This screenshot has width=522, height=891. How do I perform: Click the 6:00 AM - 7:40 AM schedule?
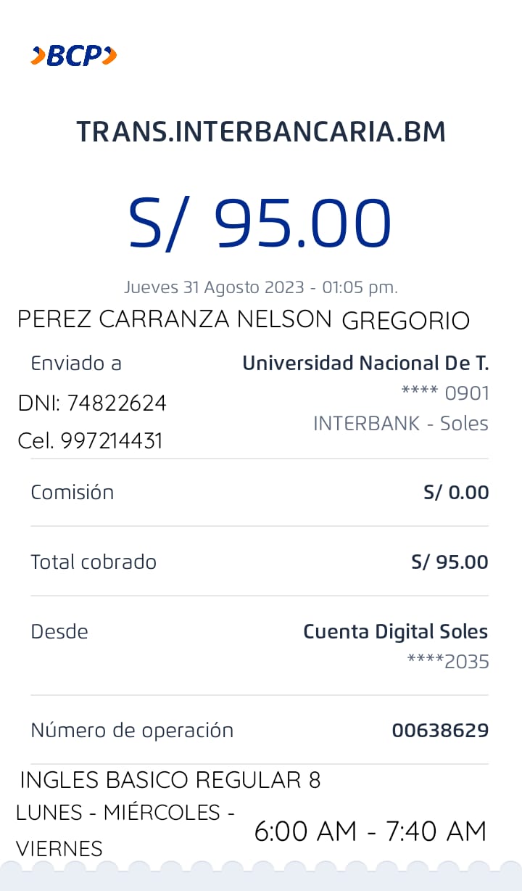pyautogui.click(x=370, y=832)
